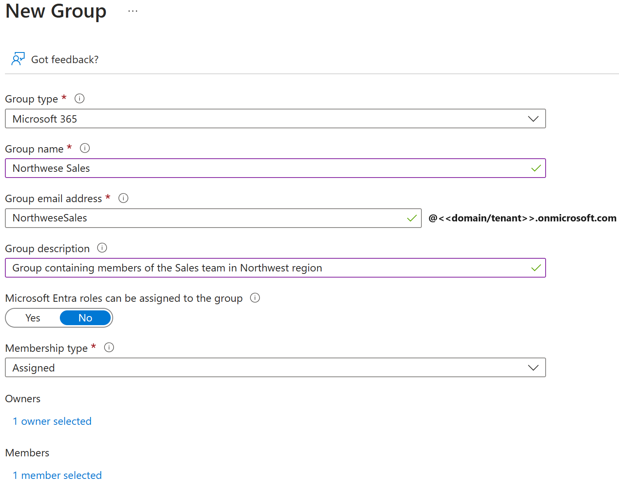Select No for Entra roles assignment
The height and width of the screenshot is (483, 619).
85,318
